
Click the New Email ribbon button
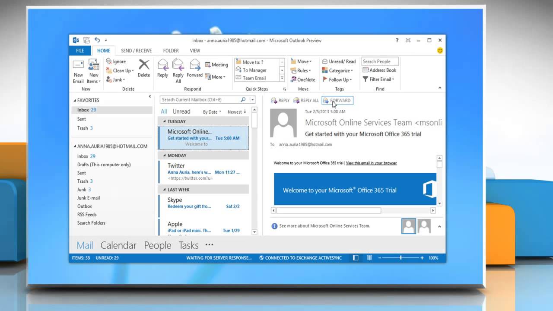(78, 72)
